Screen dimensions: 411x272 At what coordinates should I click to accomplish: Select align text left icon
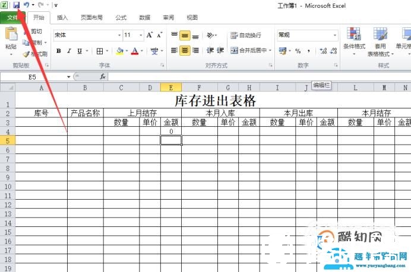[174, 50]
